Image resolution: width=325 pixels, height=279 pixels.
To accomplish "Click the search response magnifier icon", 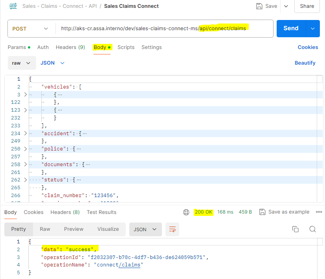I will pos(312,229).
